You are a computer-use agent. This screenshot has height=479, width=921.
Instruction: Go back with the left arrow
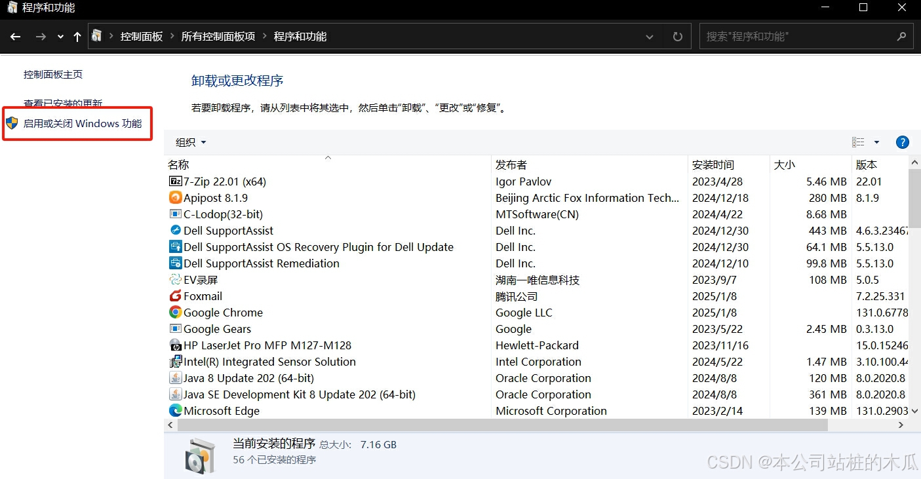coord(15,37)
